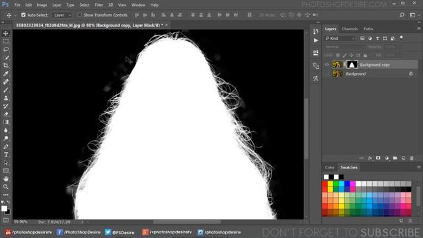
Task: Select the History Brush tool
Action: click(x=6, y=106)
